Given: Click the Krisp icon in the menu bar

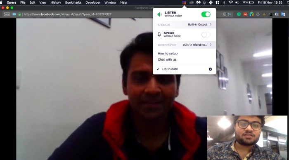Looking at the screenshot, I should click(184, 2).
